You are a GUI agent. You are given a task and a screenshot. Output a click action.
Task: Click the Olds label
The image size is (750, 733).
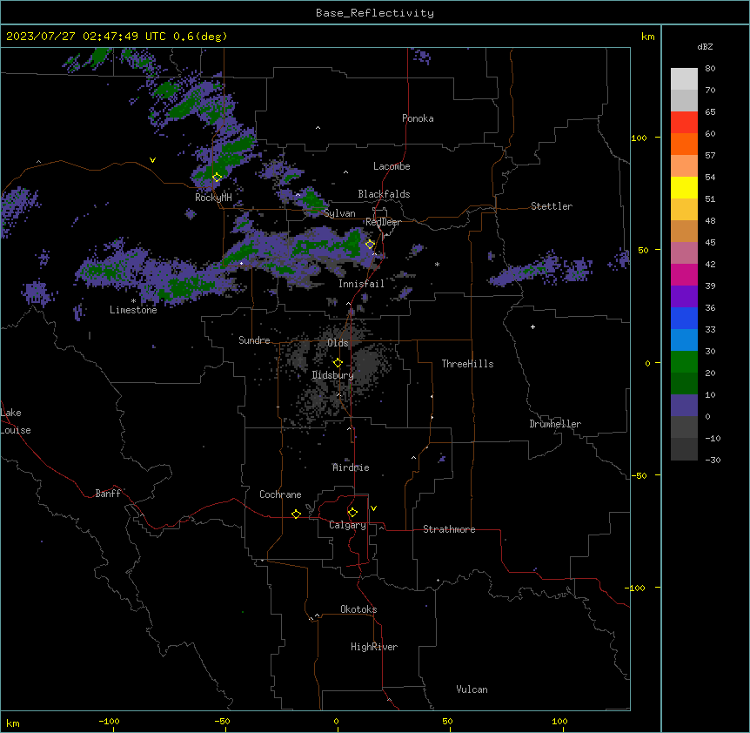click(x=338, y=343)
